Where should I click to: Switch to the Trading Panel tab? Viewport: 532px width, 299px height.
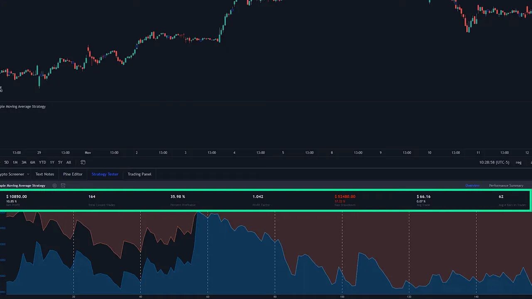pos(139,174)
